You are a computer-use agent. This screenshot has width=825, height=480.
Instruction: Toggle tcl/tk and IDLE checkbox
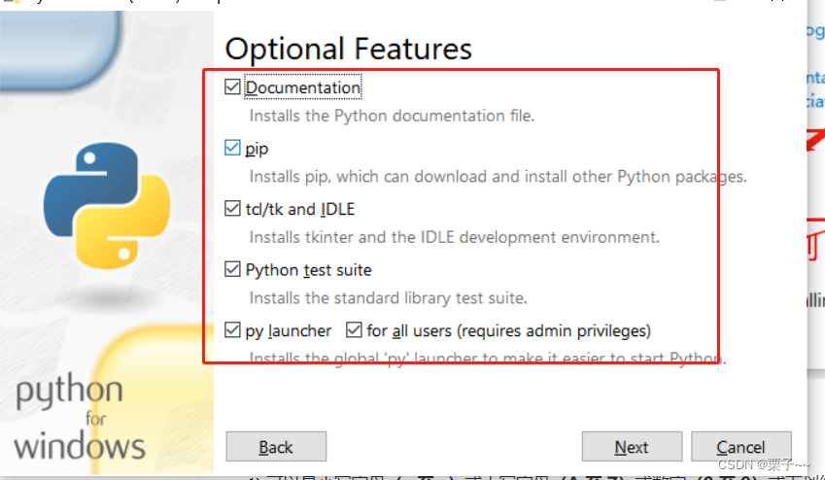coord(232,208)
